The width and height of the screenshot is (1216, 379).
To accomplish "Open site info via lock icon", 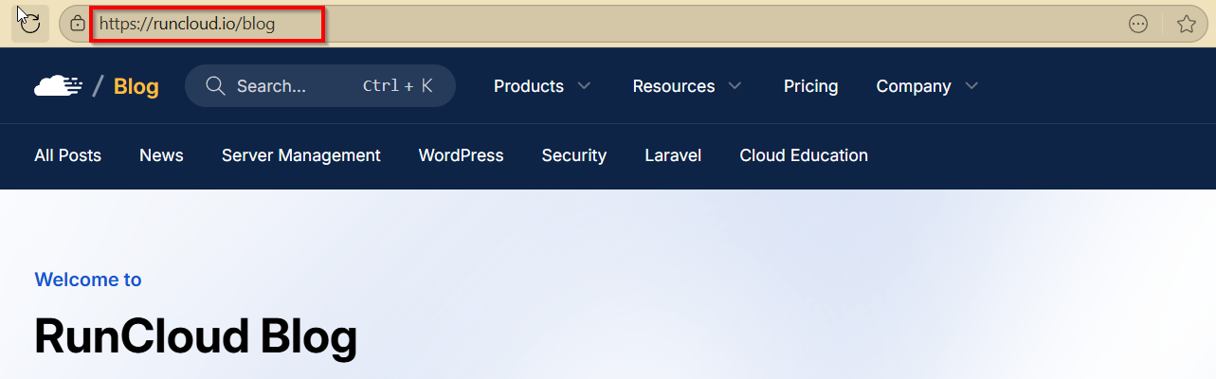I will 78,24.
